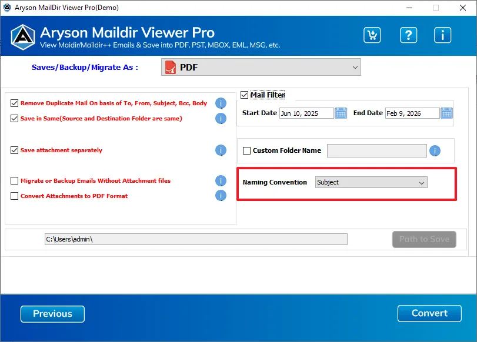
Task: Open the End Date calendar picker
Action: tap(446, 113)
